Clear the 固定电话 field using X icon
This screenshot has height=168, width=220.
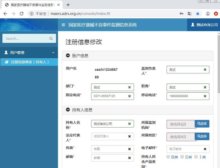[x=129, y=96]
